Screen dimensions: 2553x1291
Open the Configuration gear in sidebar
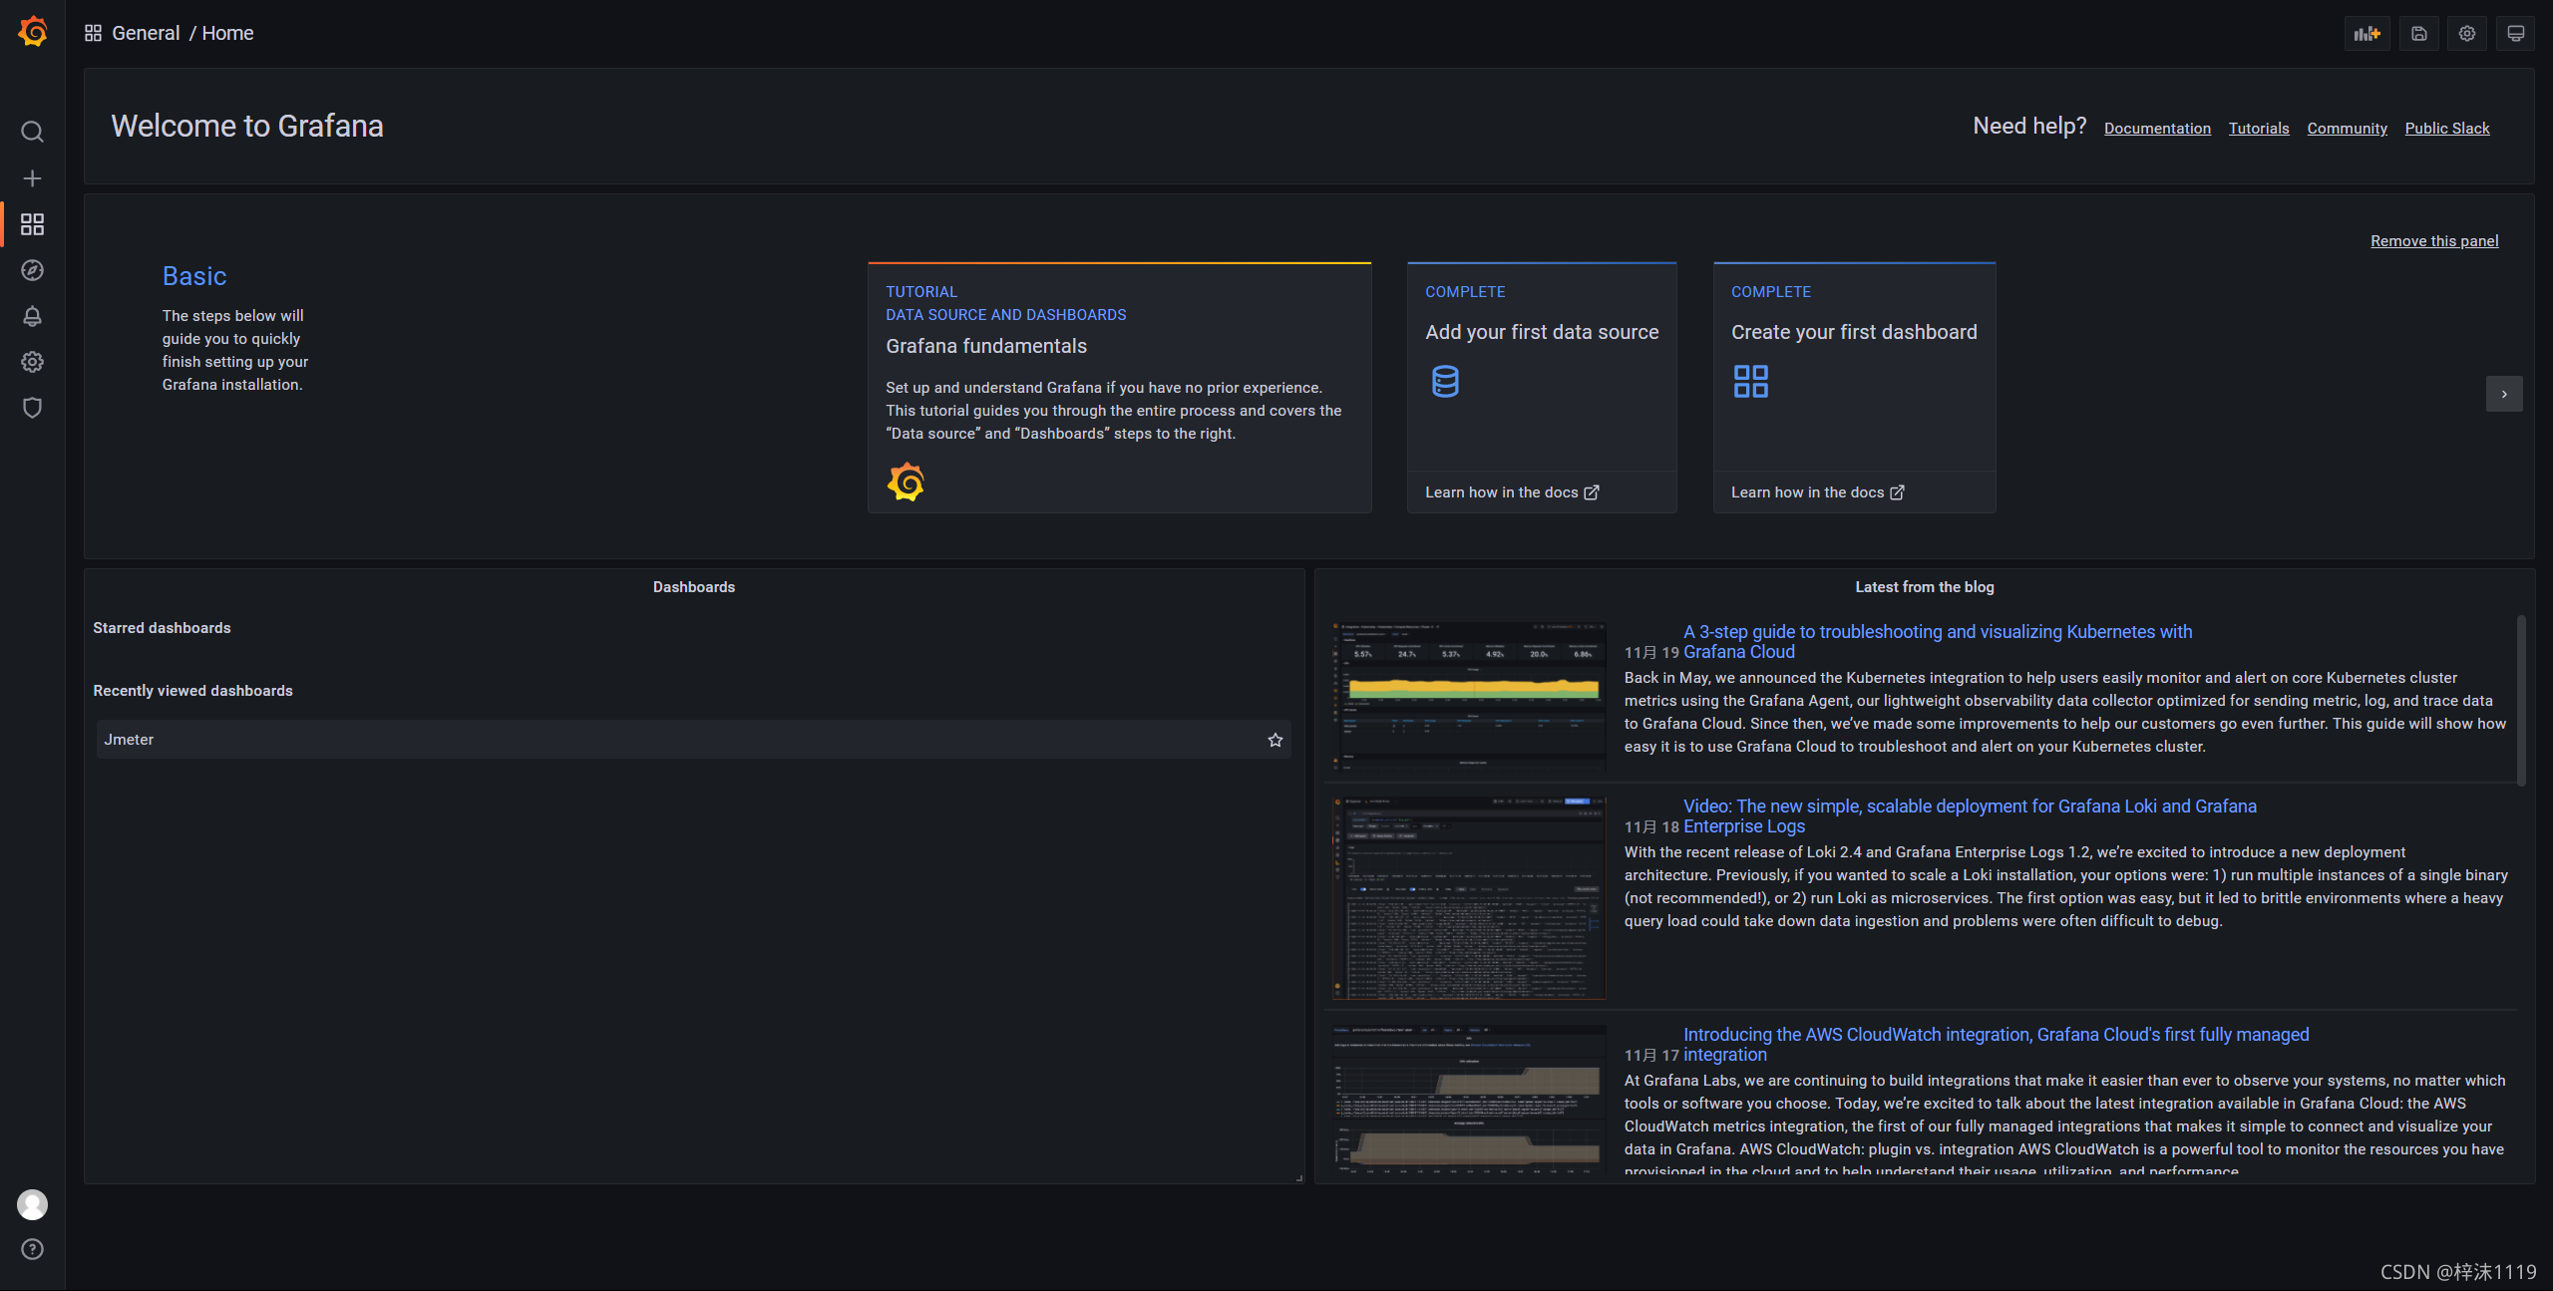coord(32,362)
